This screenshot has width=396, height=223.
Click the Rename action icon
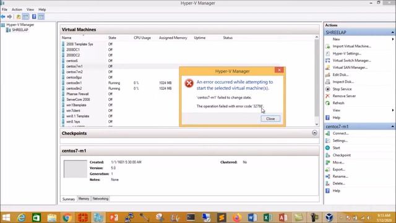tap(327, 177)
